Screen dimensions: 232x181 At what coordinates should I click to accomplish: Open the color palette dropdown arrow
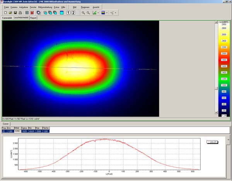pos(107,13)
